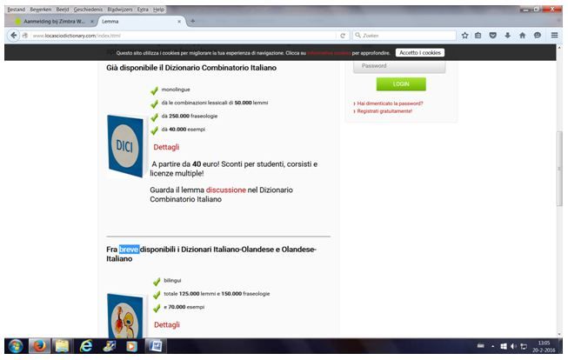Open the Geschiedenis menu

pos(88,10)
